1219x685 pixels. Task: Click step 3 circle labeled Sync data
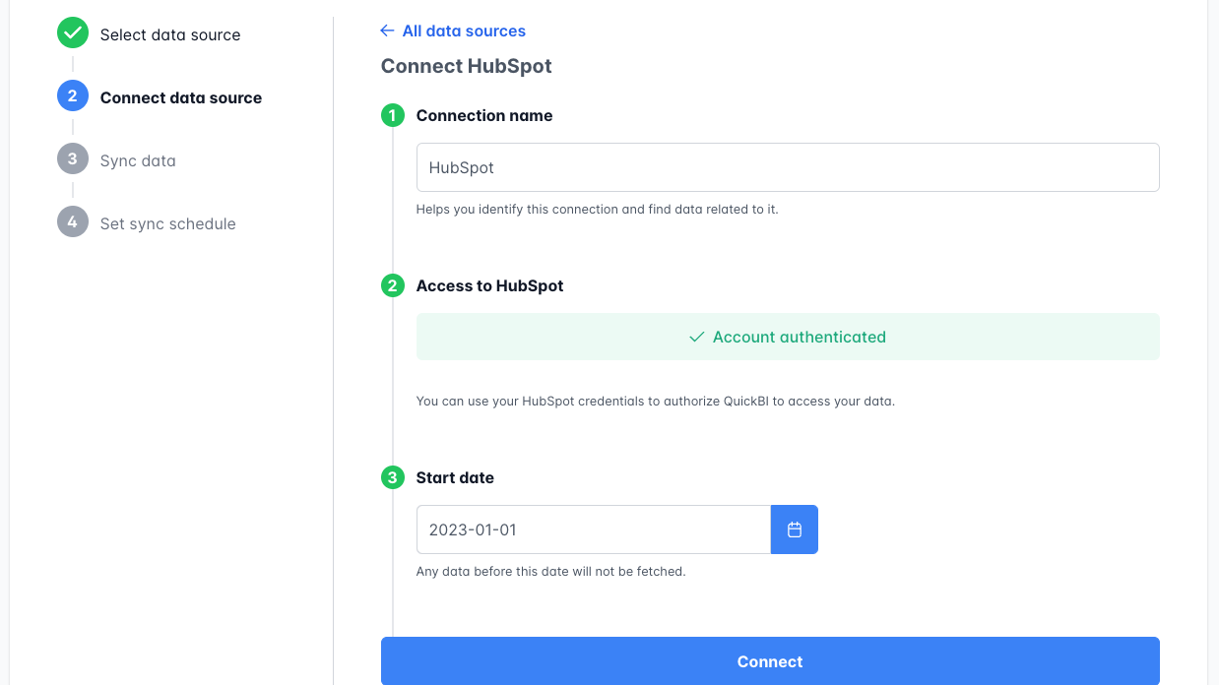coord(72,158)
